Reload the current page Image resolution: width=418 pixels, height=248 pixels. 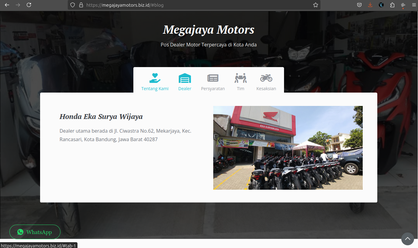[x=29, y=5]
